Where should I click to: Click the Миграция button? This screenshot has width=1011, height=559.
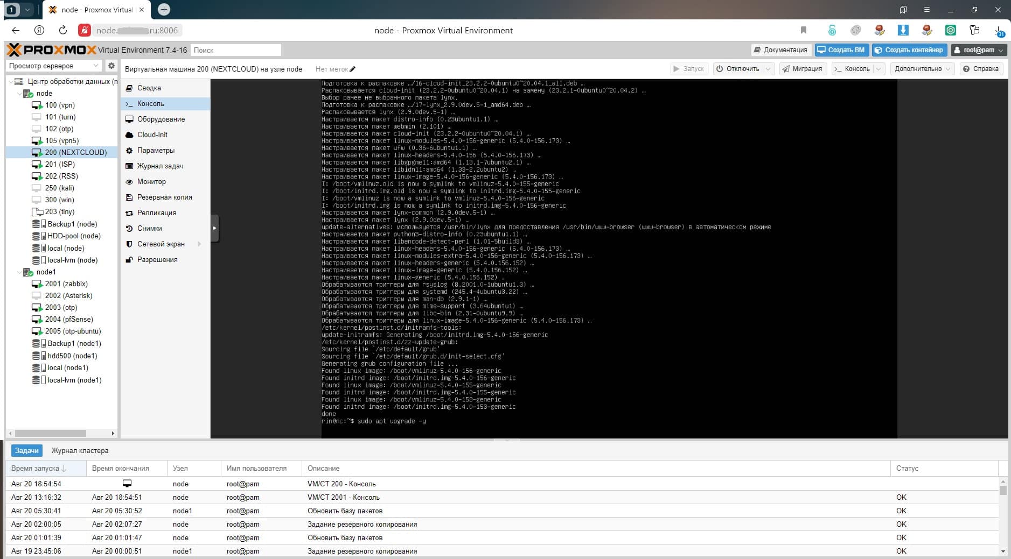(x=803, y=69)
